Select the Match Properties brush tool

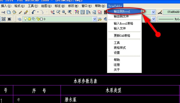[x=20, y=12]
